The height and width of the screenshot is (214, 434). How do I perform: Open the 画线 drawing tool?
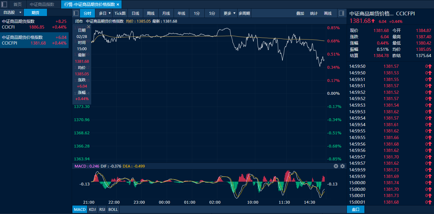[x=328, y=13]
